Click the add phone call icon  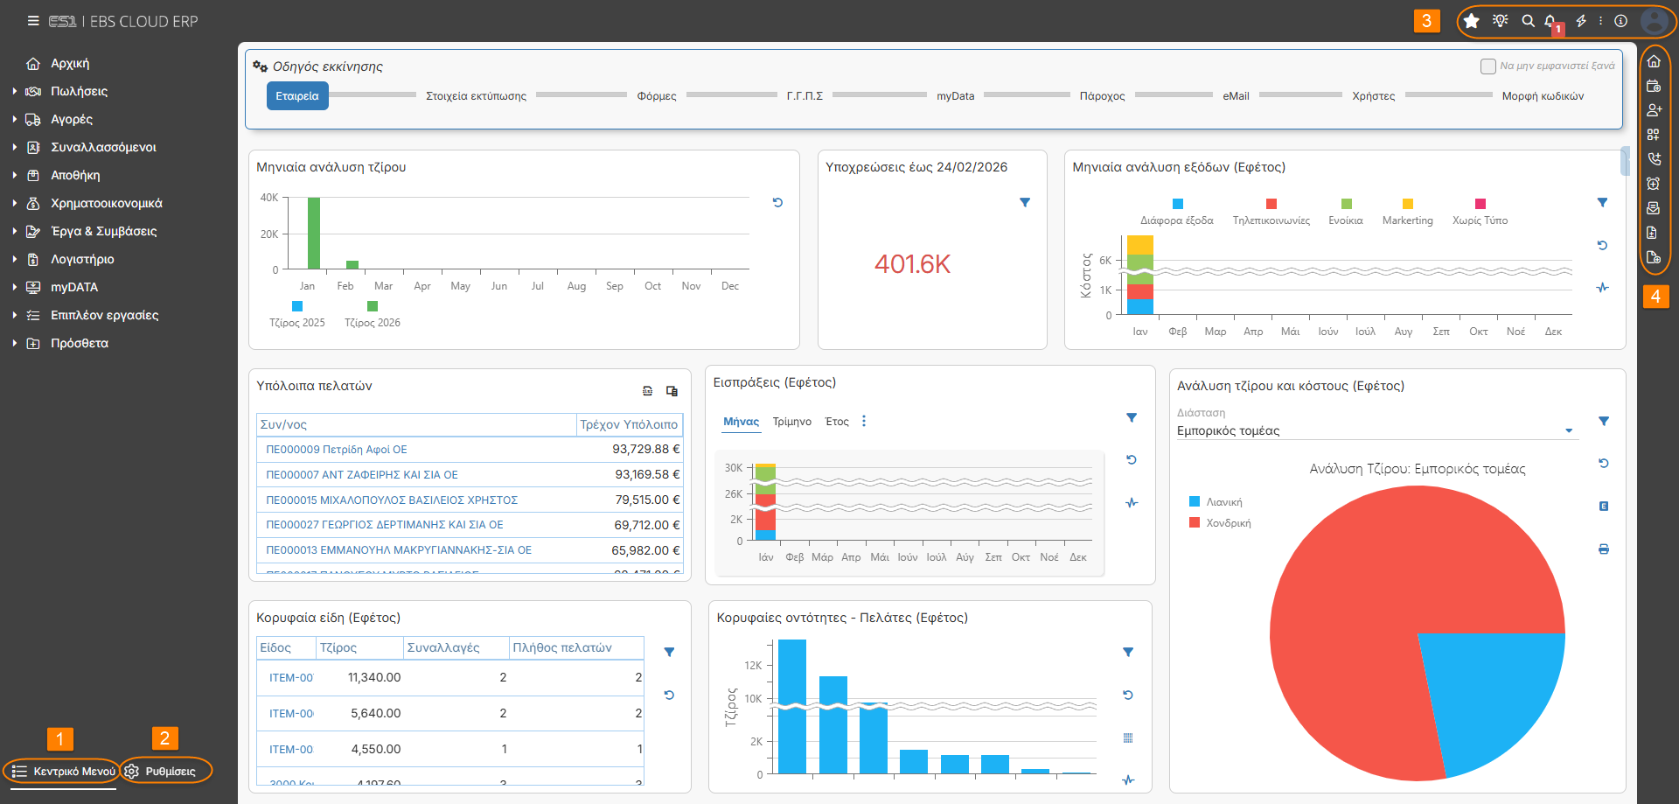click(1654, 159)
